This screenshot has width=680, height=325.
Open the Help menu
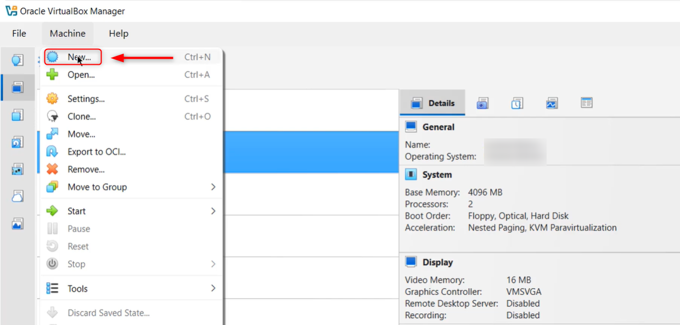tap(119, 33)
